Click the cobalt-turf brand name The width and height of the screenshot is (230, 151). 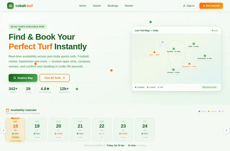pyautogui.click(x=24, y=6)
